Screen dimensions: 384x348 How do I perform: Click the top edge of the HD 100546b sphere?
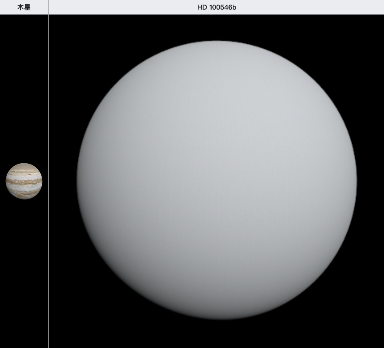click(x=217, y=41)
